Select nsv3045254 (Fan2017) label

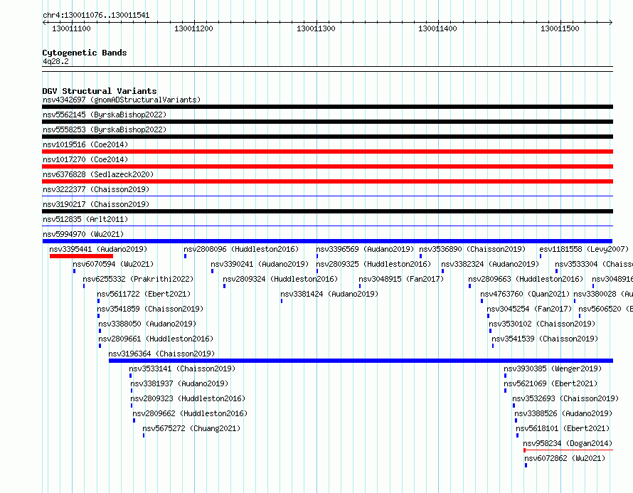click(529, 309)
